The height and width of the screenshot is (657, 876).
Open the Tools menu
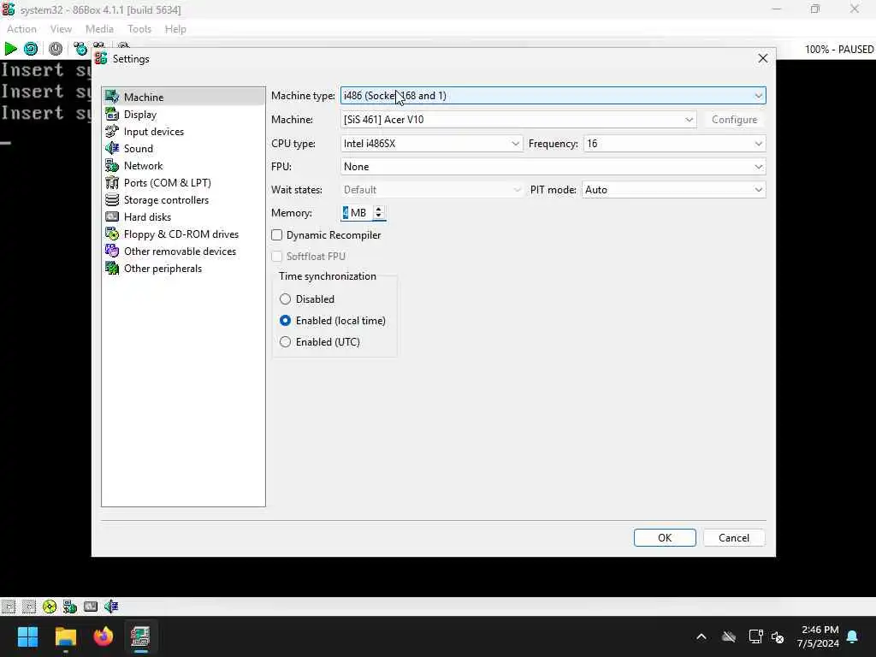click(x=139, y=29)
